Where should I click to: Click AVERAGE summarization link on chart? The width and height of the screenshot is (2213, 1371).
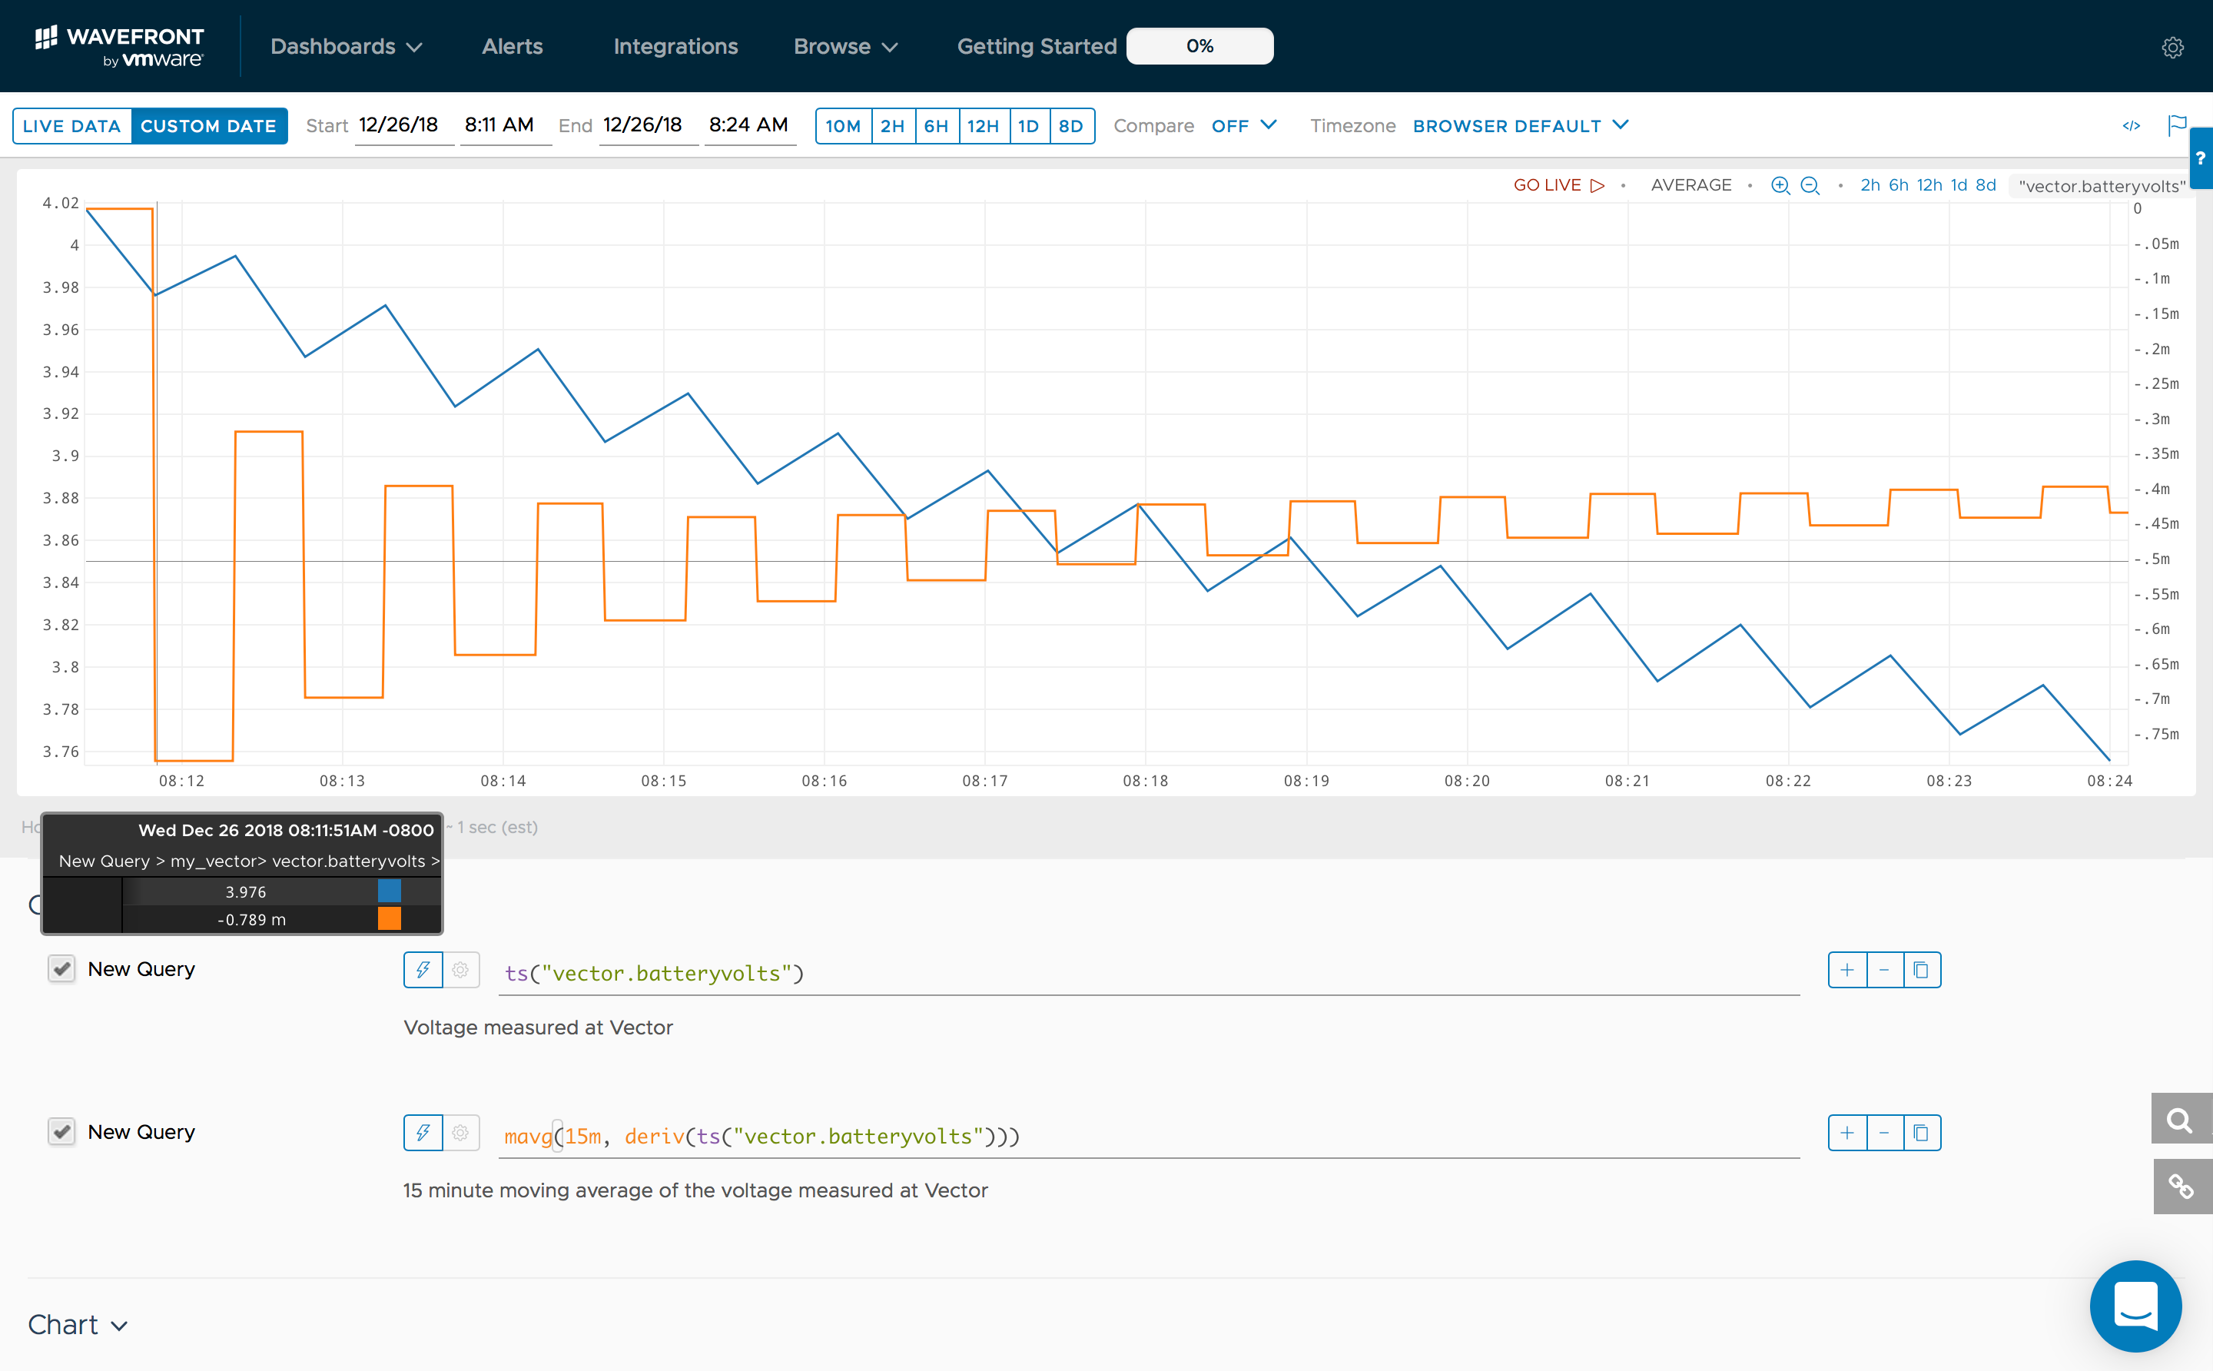(1690, 185)
